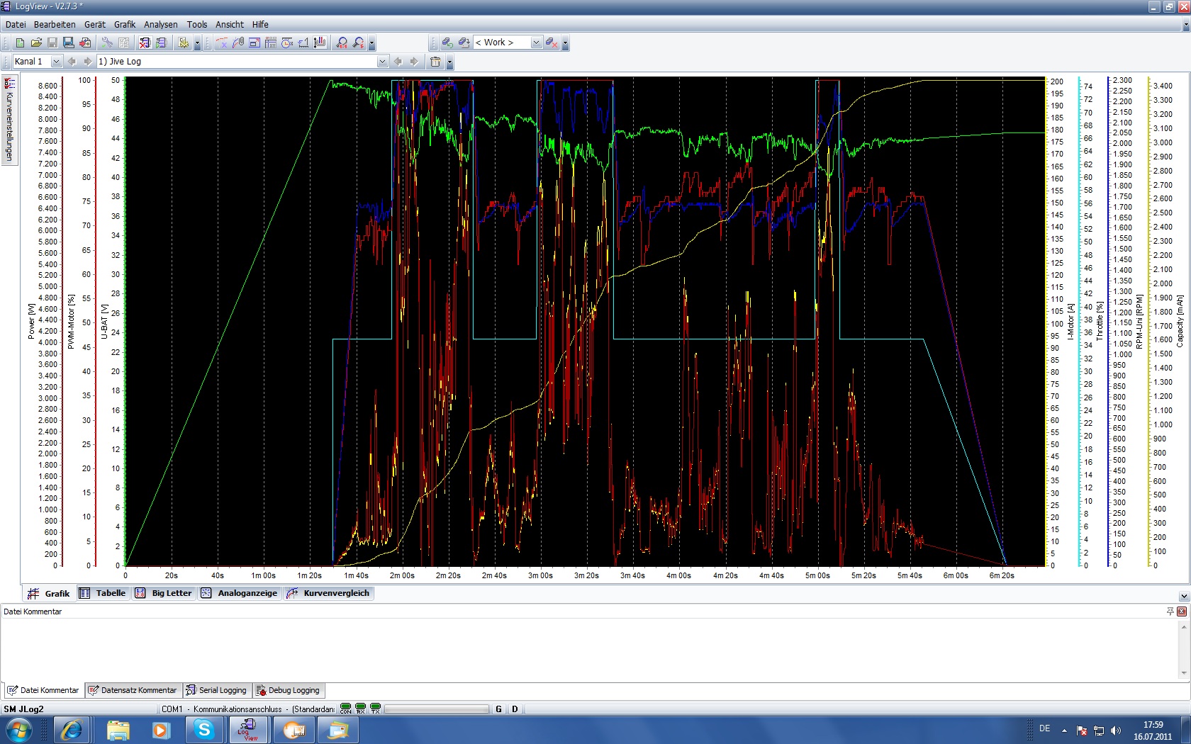
Task: Click the comment panel scrollbar down arrow
Action: (x=1183, y=673)
